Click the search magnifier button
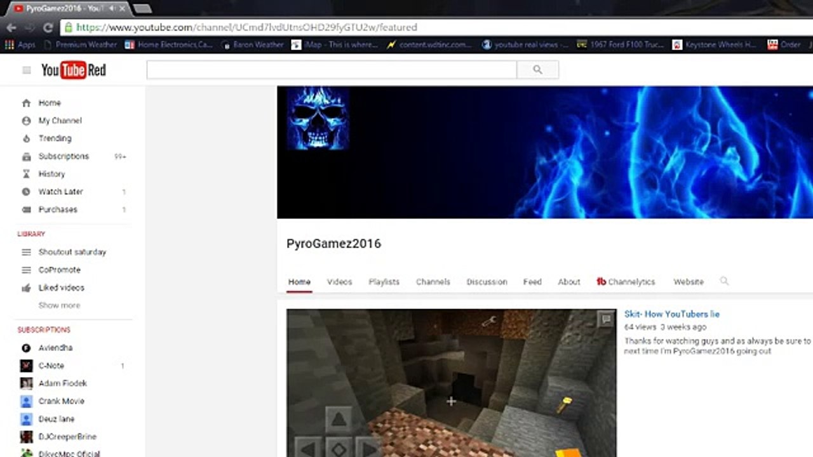The width and height of the screenshot is (813, 457). pos(537,70)
